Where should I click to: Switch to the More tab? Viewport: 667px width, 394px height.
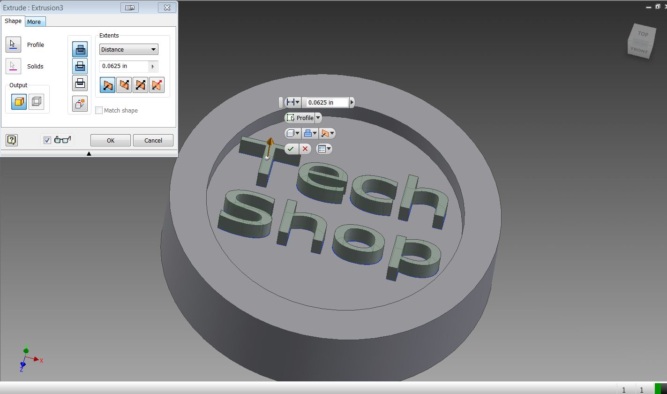pos(34,22)
